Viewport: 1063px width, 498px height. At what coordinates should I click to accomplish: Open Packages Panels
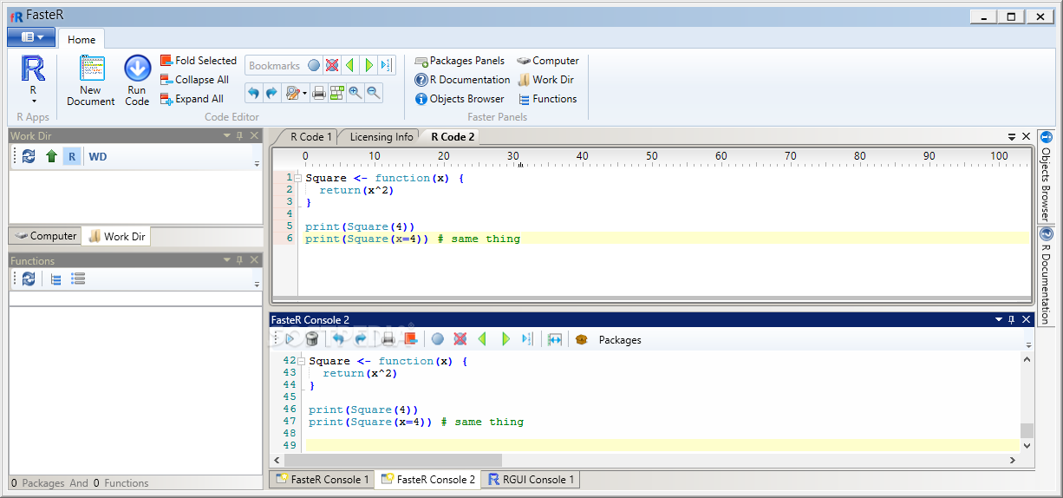tap(460, 61)
